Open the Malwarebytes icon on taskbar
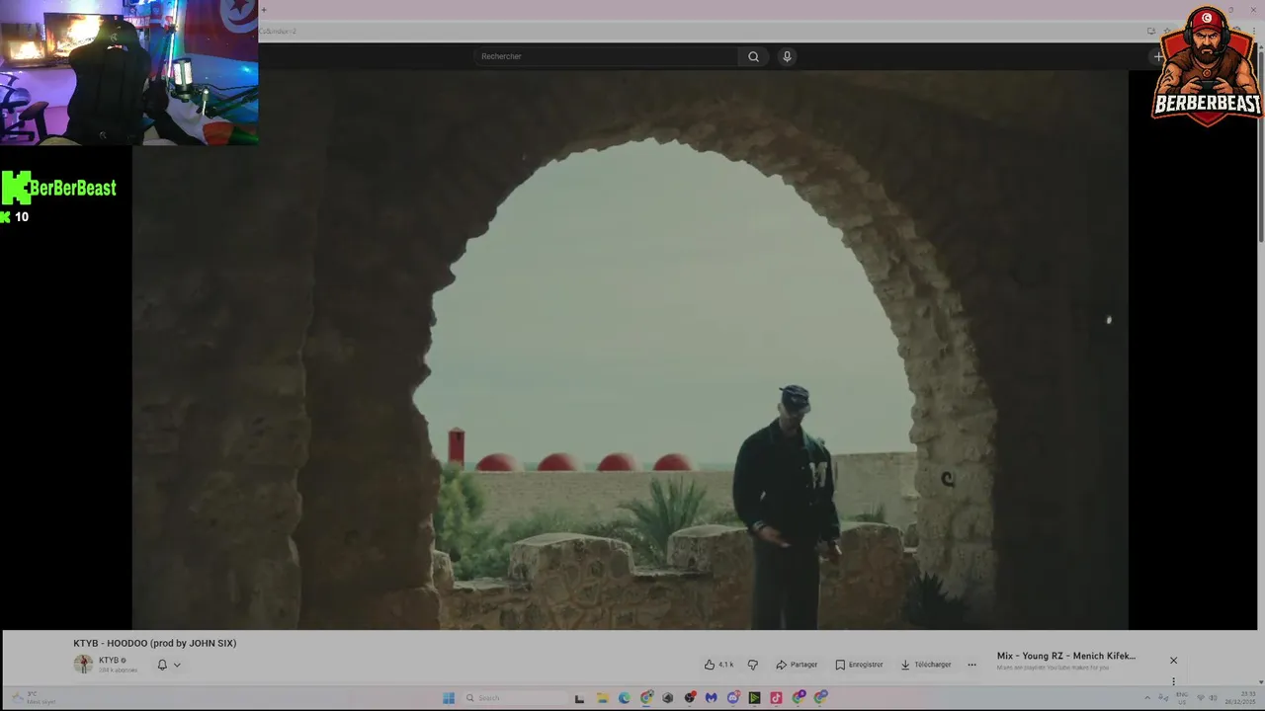The height and width of the screenshot is (711, 1265). (711, 698)
